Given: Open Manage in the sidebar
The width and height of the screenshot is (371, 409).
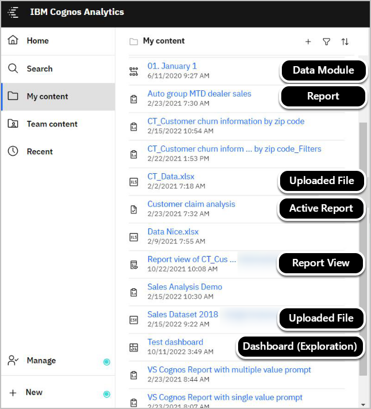Looking at the screenshot, I should pos(58,361).
